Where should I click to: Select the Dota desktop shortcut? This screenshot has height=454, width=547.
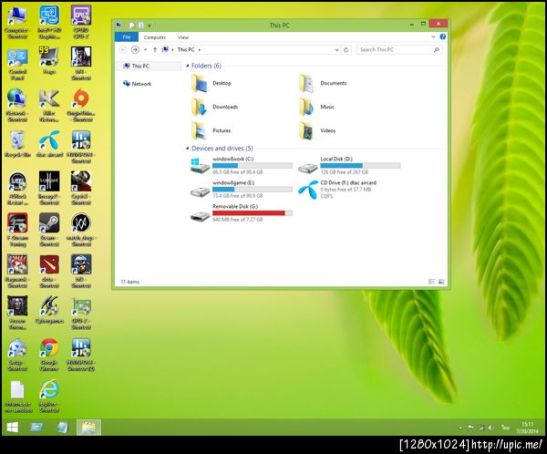(x=49, y=272)
